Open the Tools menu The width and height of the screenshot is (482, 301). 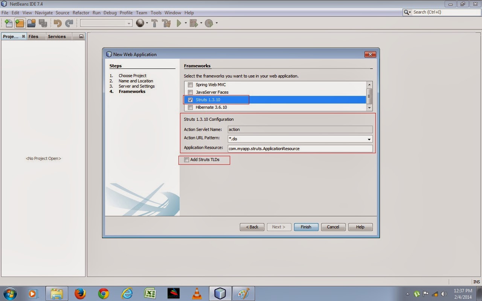pyautogui.click(x=156, y=12)
